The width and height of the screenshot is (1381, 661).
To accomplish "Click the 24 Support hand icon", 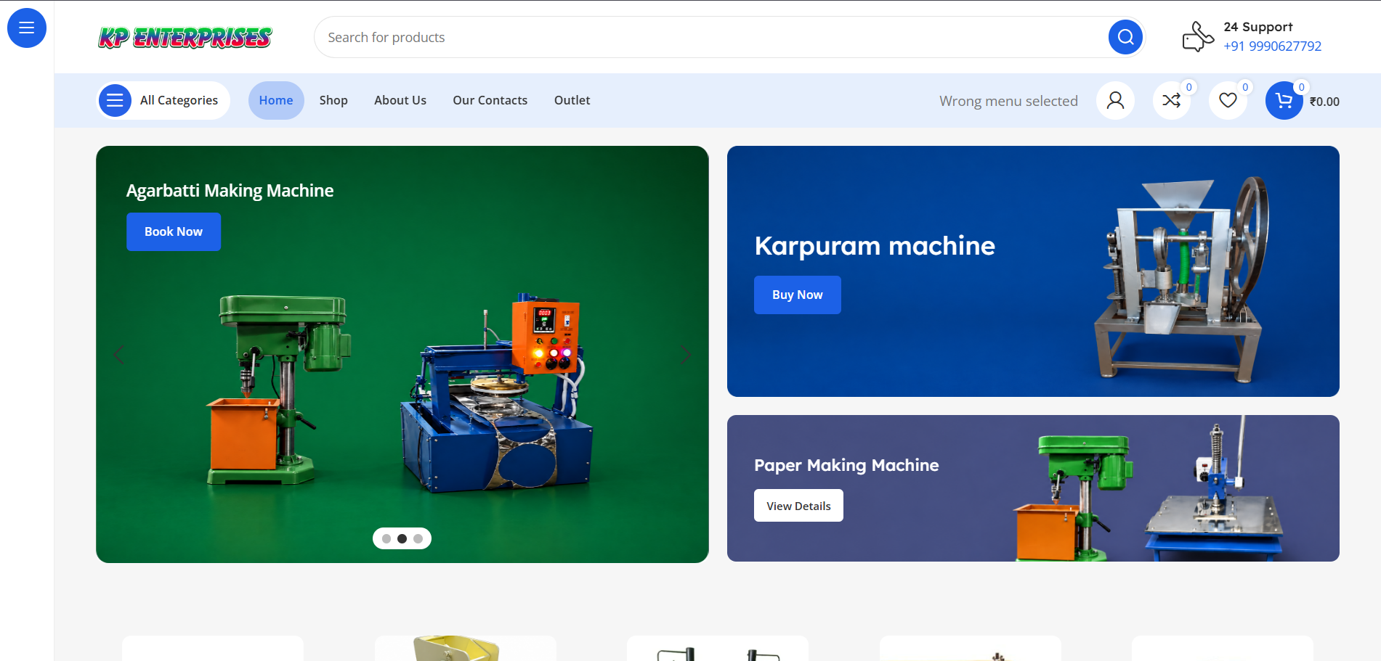I will pos(1198,37).
